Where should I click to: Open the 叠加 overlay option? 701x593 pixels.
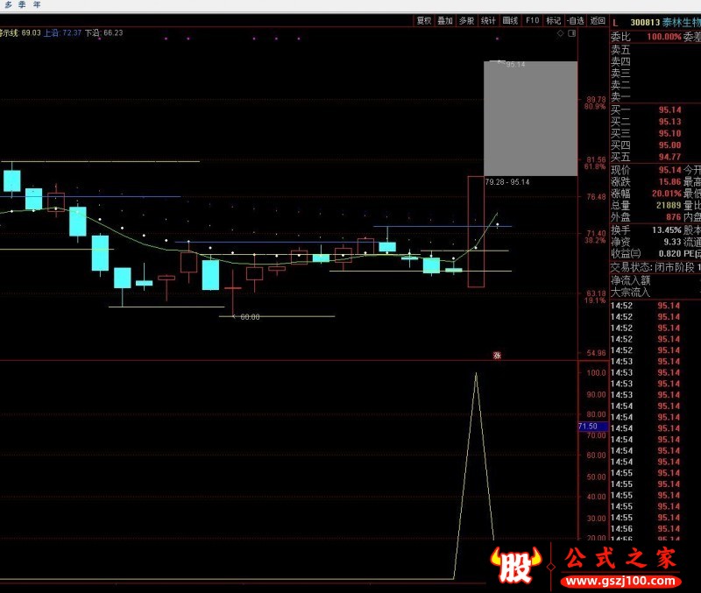pos(445,20)
